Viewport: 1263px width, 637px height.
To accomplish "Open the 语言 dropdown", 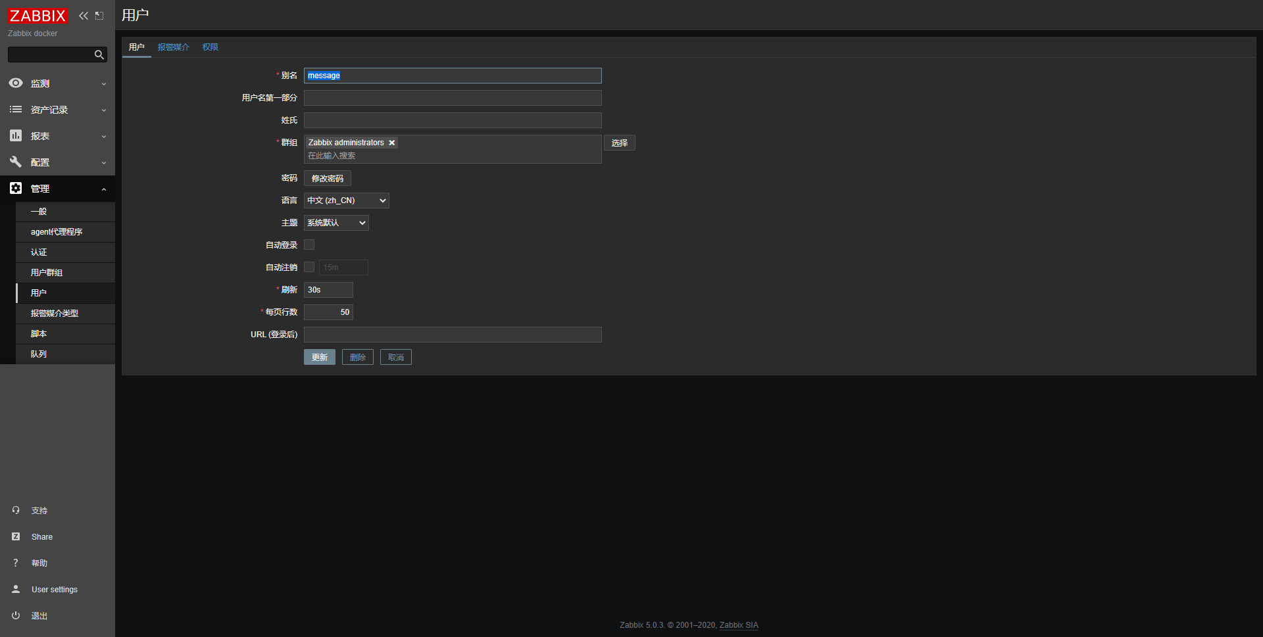I will tap(347, 201).
